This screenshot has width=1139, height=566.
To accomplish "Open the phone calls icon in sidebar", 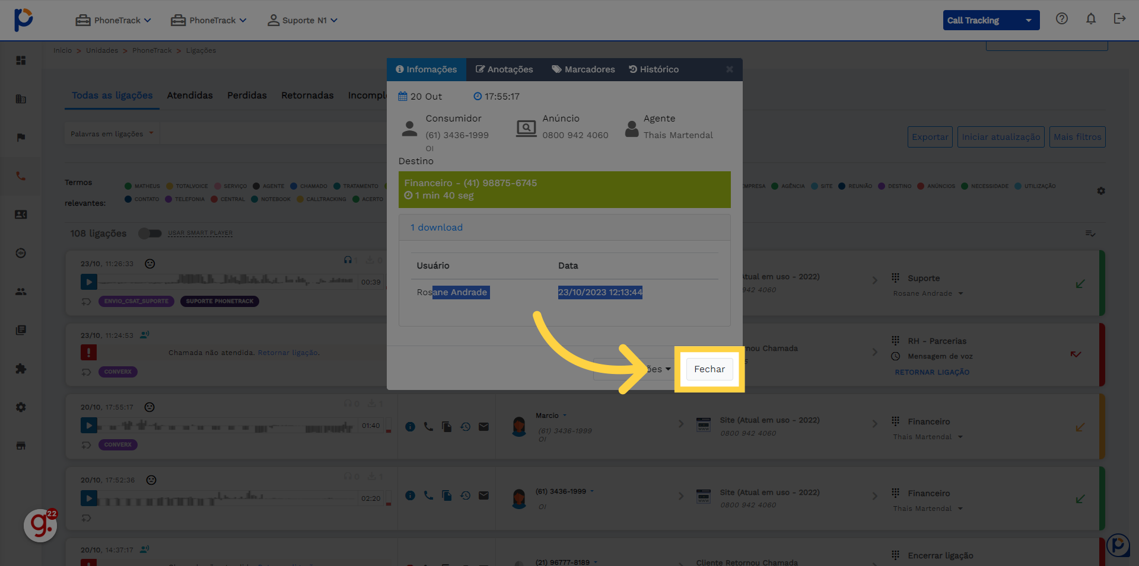I will click(x=21, y=176).
